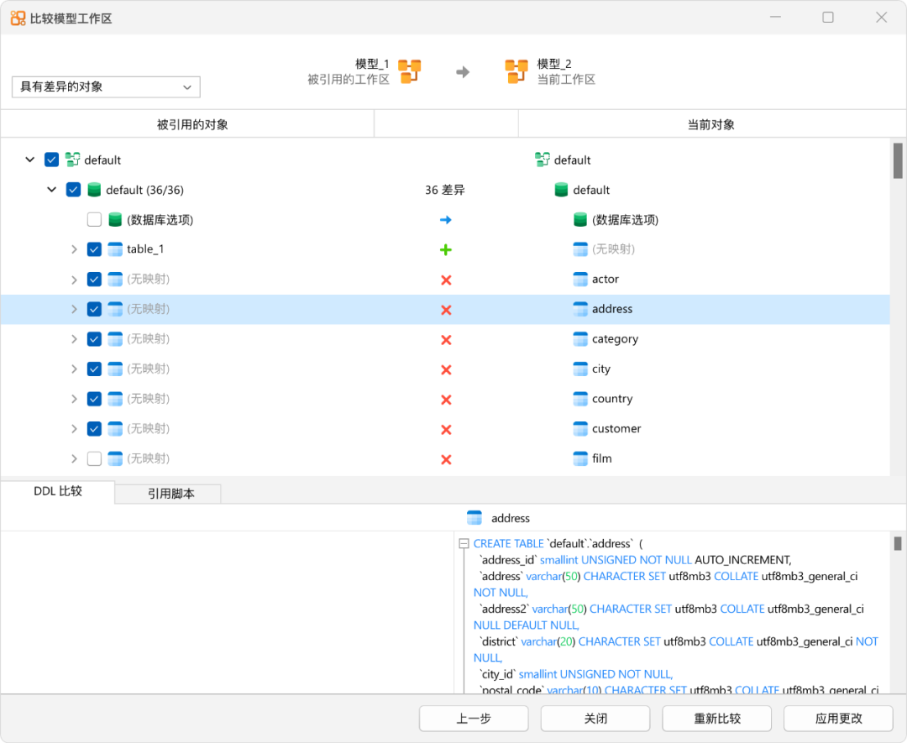Click the red X icon in the address row
This screenshot has width=907, height=743.
point(446,310)
